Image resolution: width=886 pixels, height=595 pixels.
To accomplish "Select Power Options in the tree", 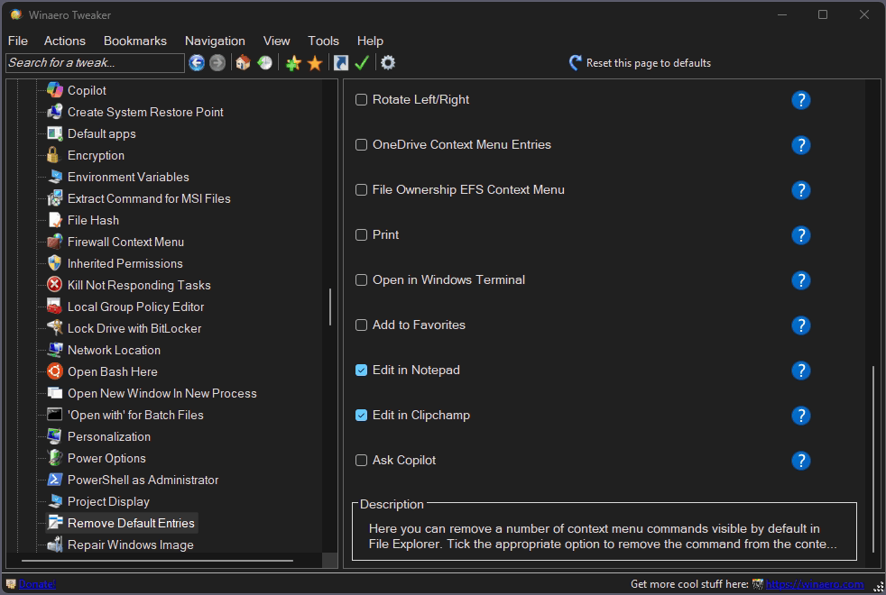I will [106, 458].
